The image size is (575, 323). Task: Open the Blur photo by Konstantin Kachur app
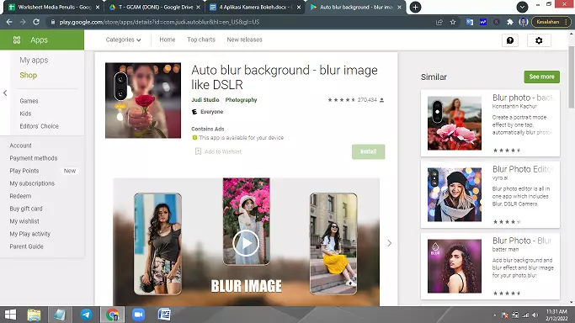pos(490,124)
